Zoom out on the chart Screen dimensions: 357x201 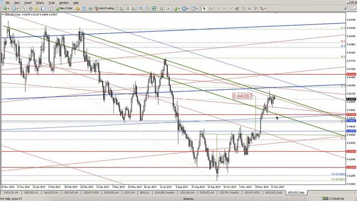pos(147,8)
